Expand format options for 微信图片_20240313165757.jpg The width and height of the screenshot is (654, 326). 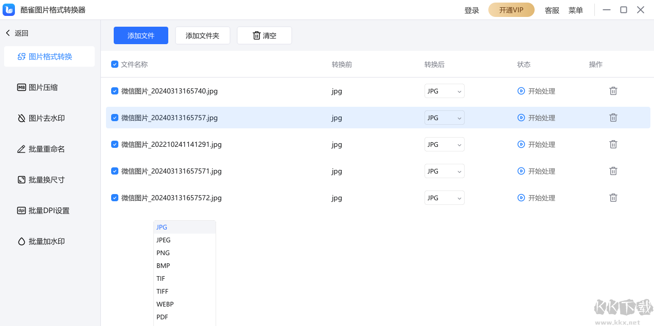(444, 118)
